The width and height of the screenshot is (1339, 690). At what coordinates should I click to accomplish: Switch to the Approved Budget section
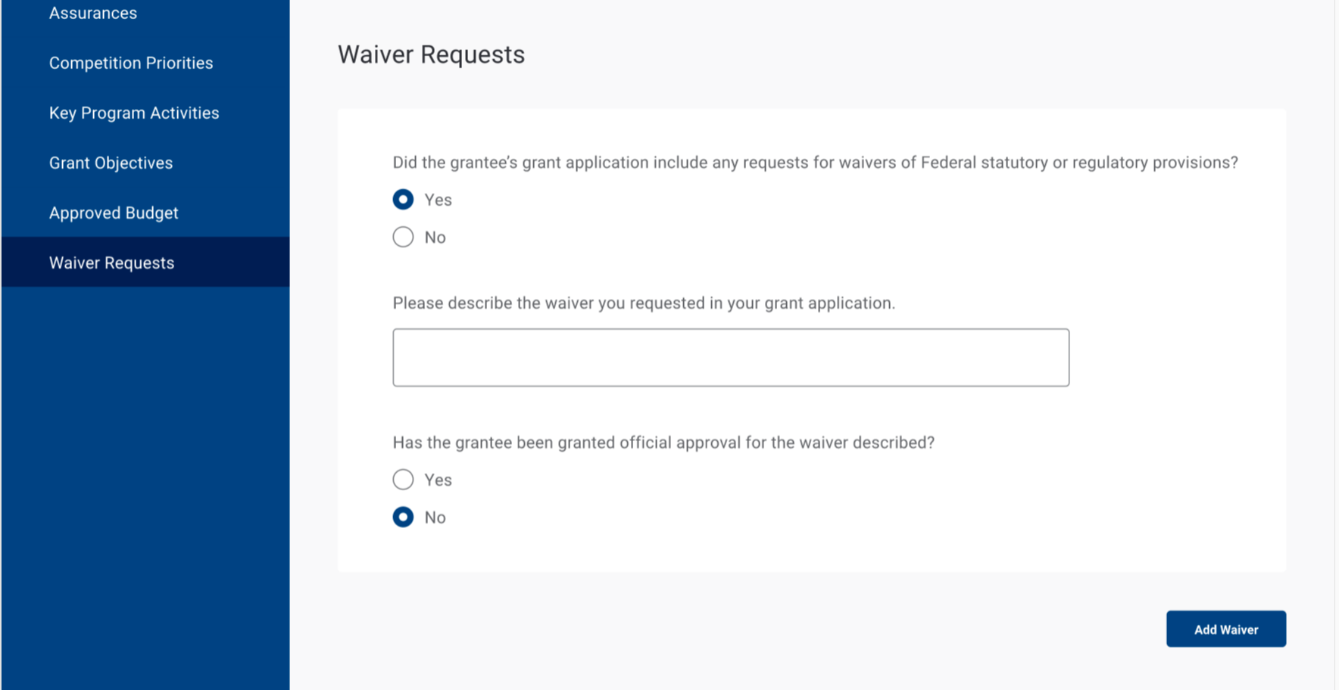(114, 213)
